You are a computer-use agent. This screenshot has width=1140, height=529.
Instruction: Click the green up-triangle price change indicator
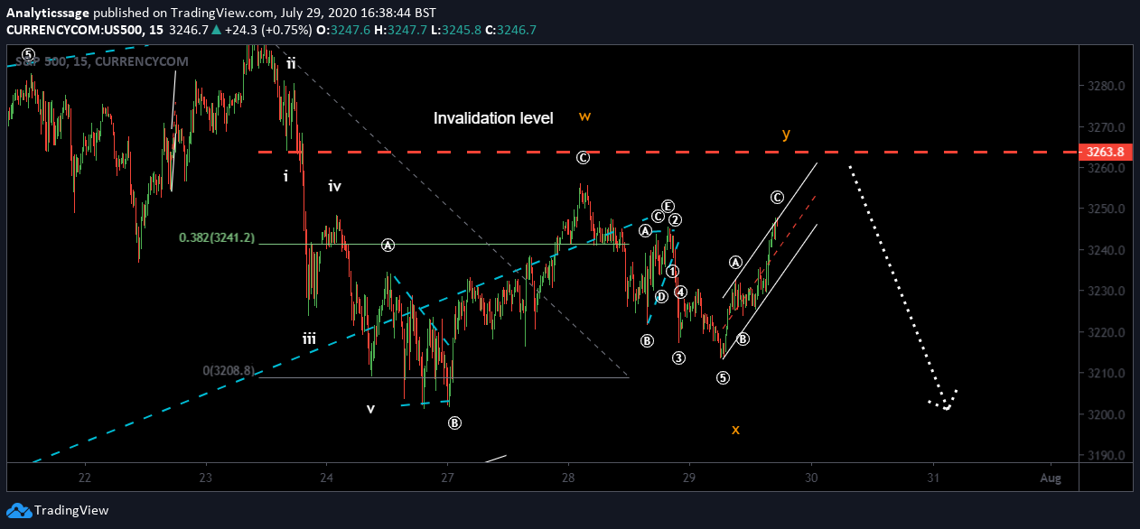pyautogui.click(x=218, y=30)
